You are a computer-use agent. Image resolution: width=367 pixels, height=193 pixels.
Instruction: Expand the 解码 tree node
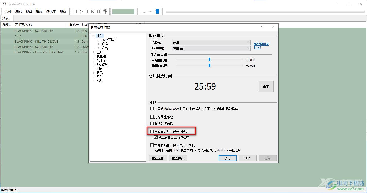(99, 44)
